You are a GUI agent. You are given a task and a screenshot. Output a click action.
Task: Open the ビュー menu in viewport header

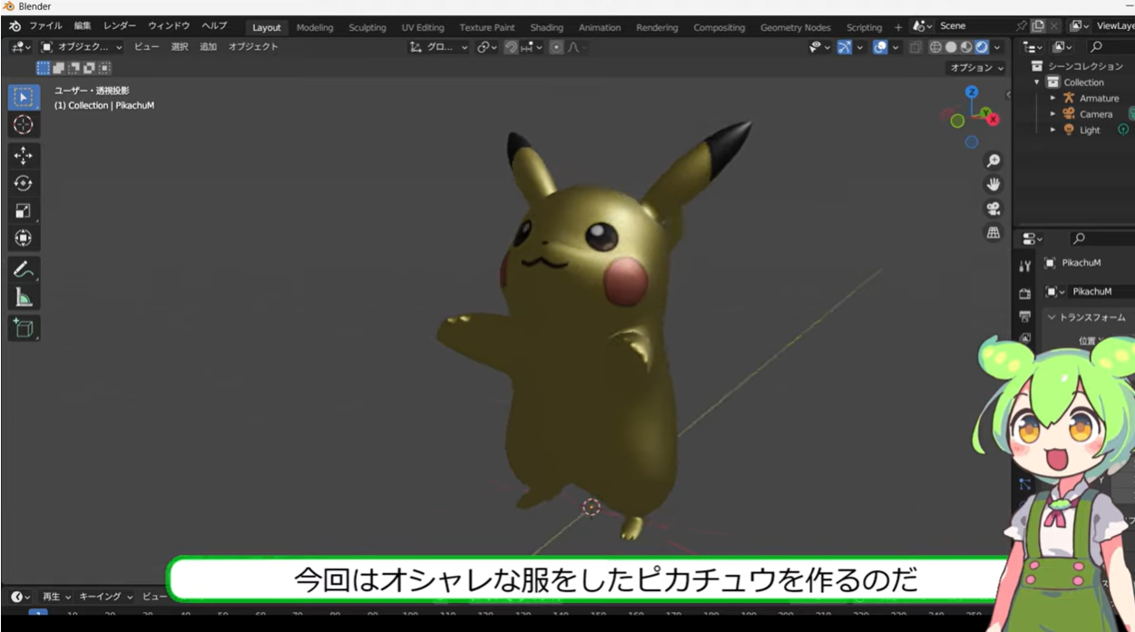[146, 47]
